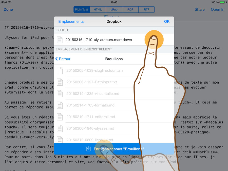This screenshot has width=228, height=171.
Task: Tap the Brouillons folder title
Action: pyautogui.click(x=114, y=59)
